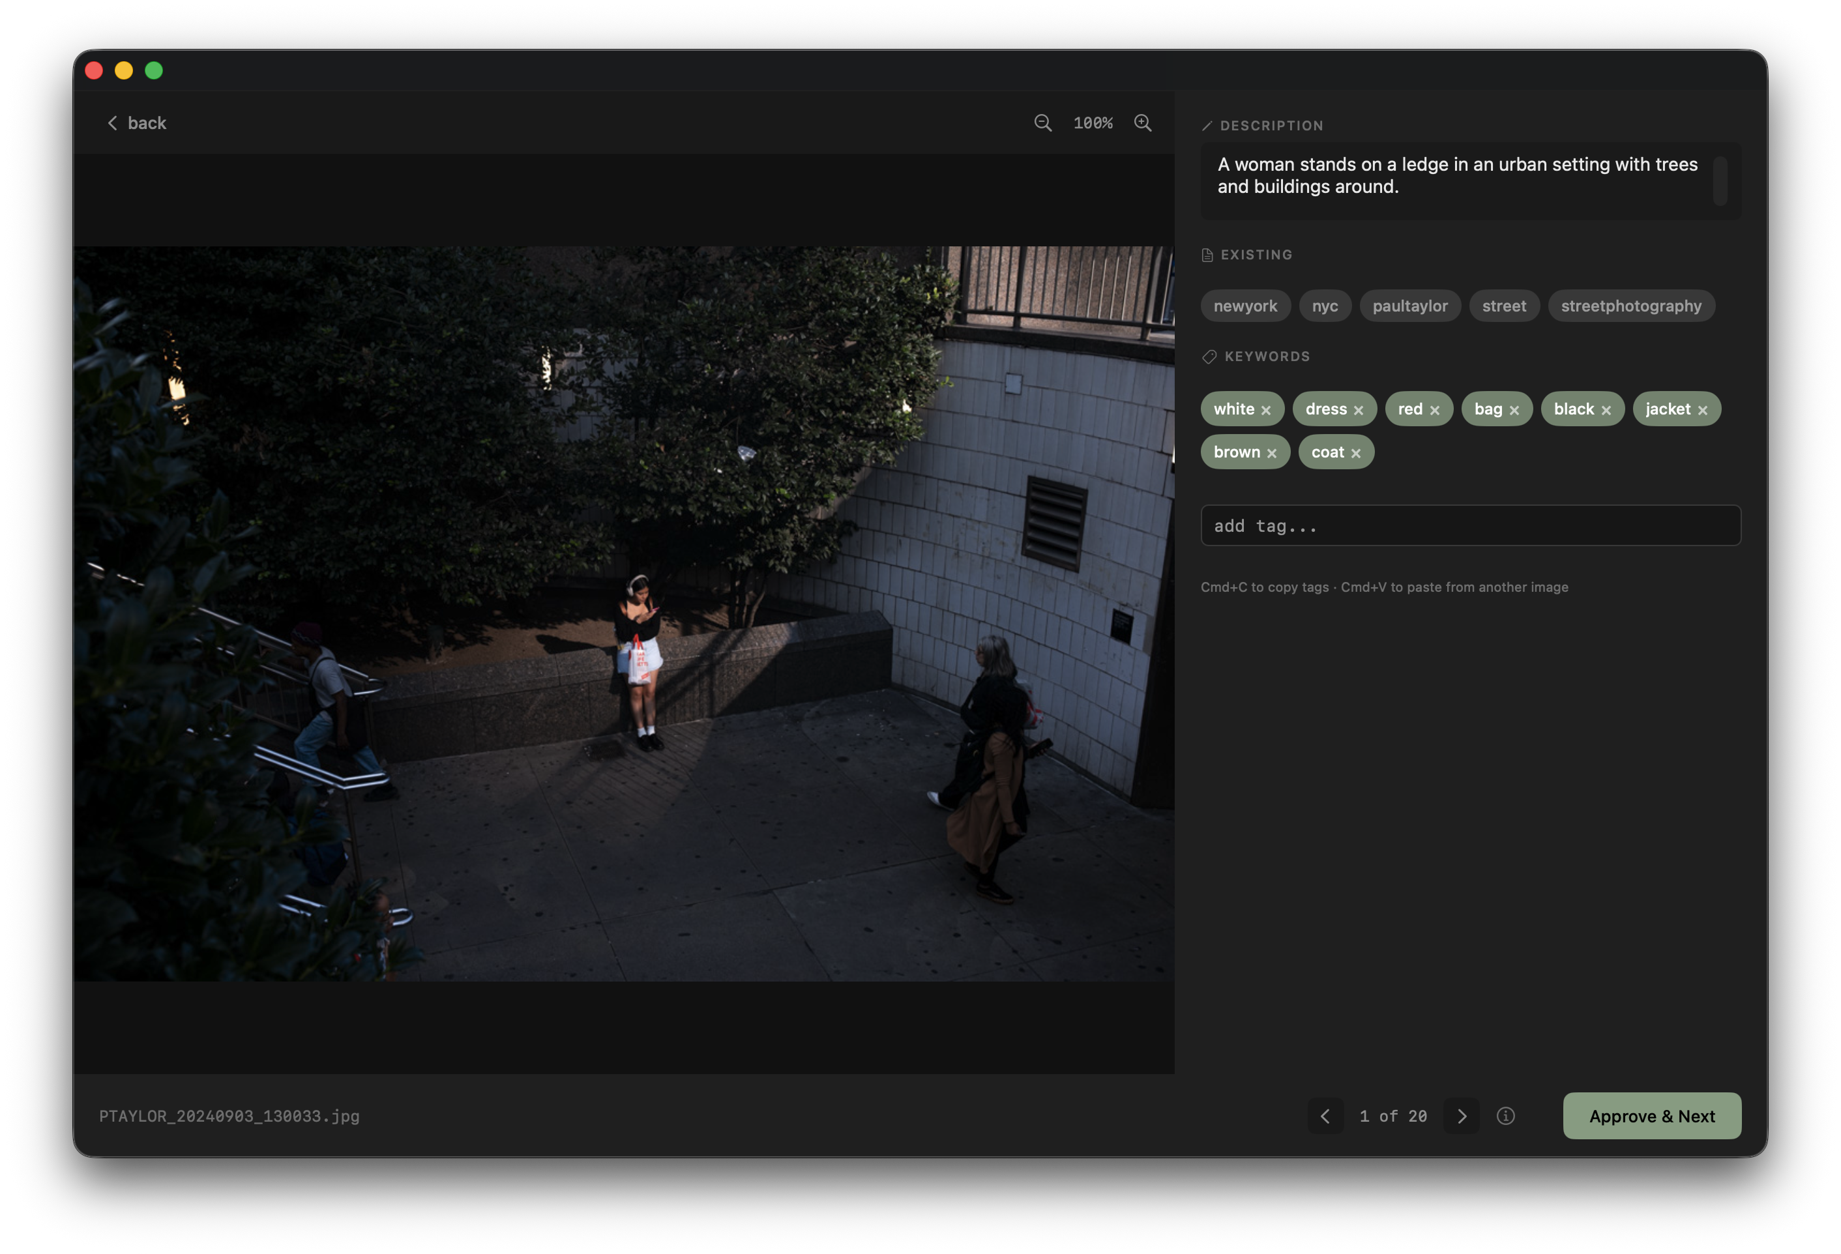Viewport: 1841px width, 1254px height.
Task: Go to the next image
Action: (x=1462, y=1116)
